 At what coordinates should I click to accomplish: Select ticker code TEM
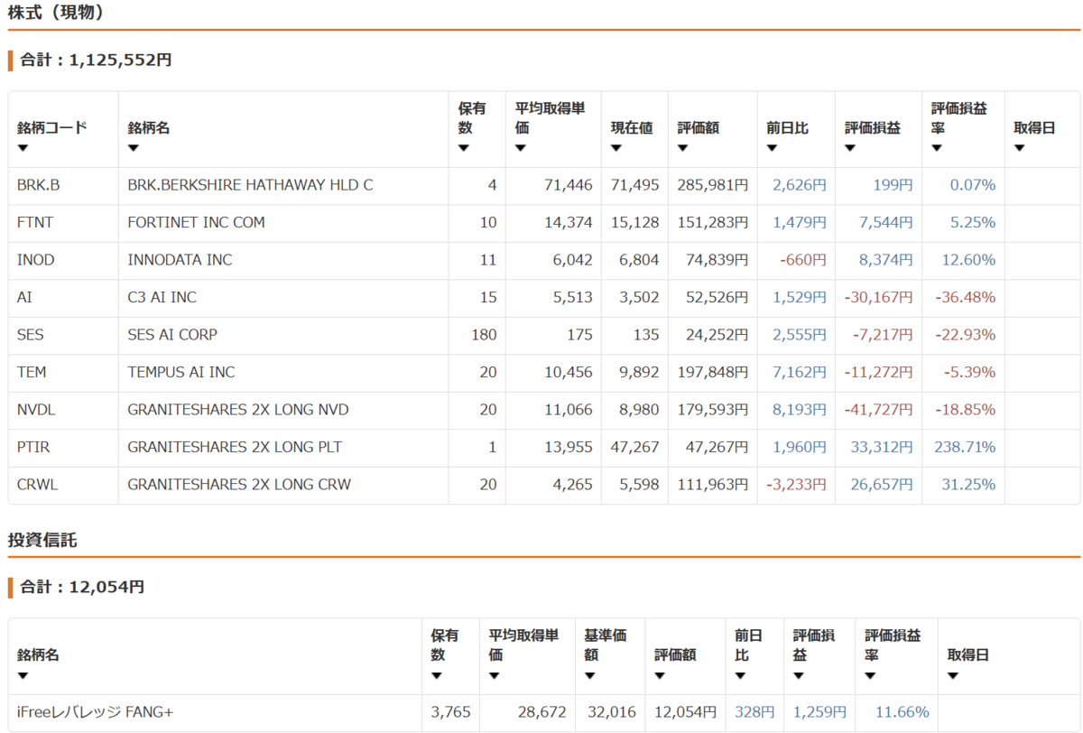coord(32,372)
